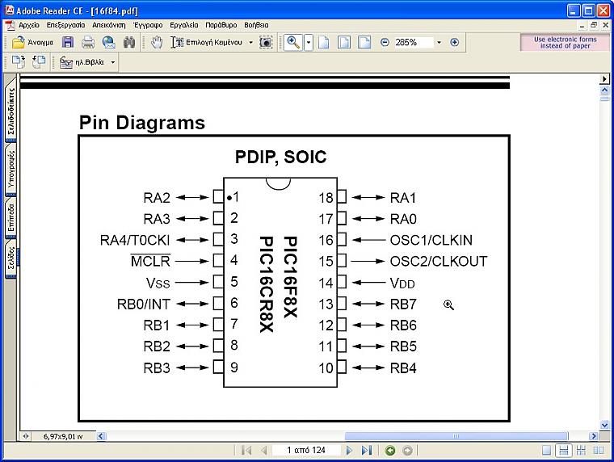This screenshot has width=614, height=462.
Task: Select Single Page layout icon
Action: click(x=546, y=451)
